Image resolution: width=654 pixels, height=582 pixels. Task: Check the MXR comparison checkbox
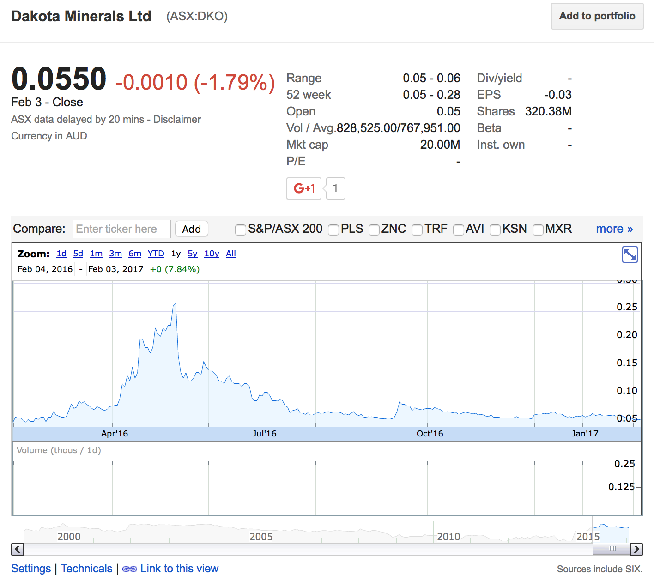538,230
